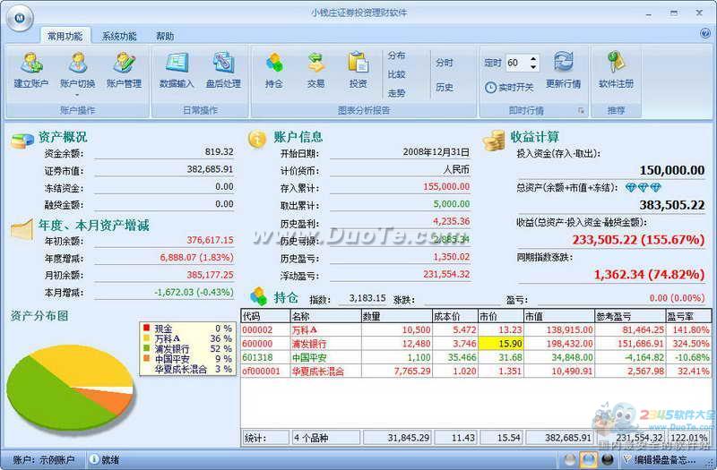Click the 定时 interval field showing 60
Viewport: 717px width, 470px height.
point(517,63)
